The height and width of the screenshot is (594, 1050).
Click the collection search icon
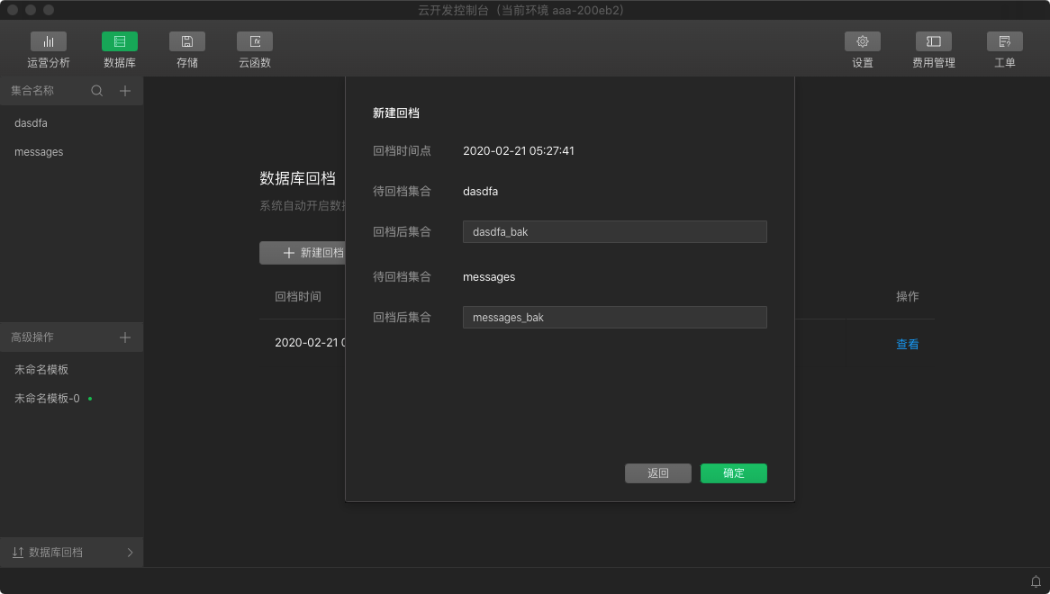pos(96,90)
